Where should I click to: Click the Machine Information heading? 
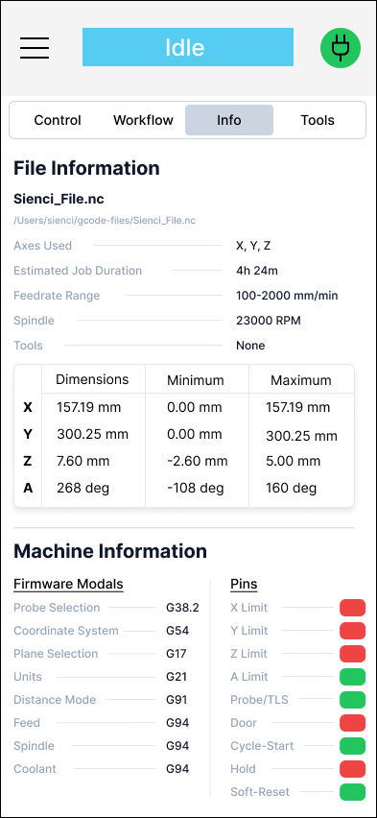110,551
